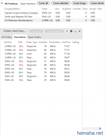
Task: Sort executions by Order Type column header
Action: pos(32,42)
